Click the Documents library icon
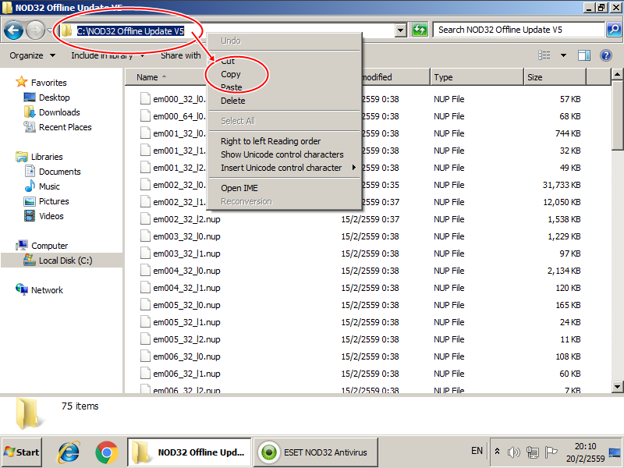The image size is (624, 468). (30, 171)
